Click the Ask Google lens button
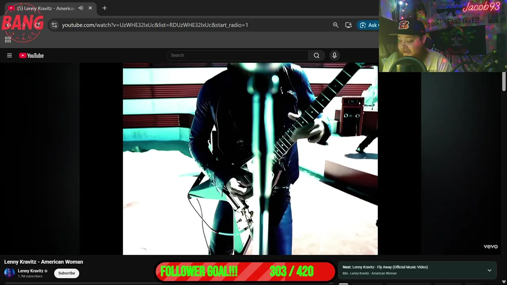Viewport: 507px width, 285px height. point(369,25)
